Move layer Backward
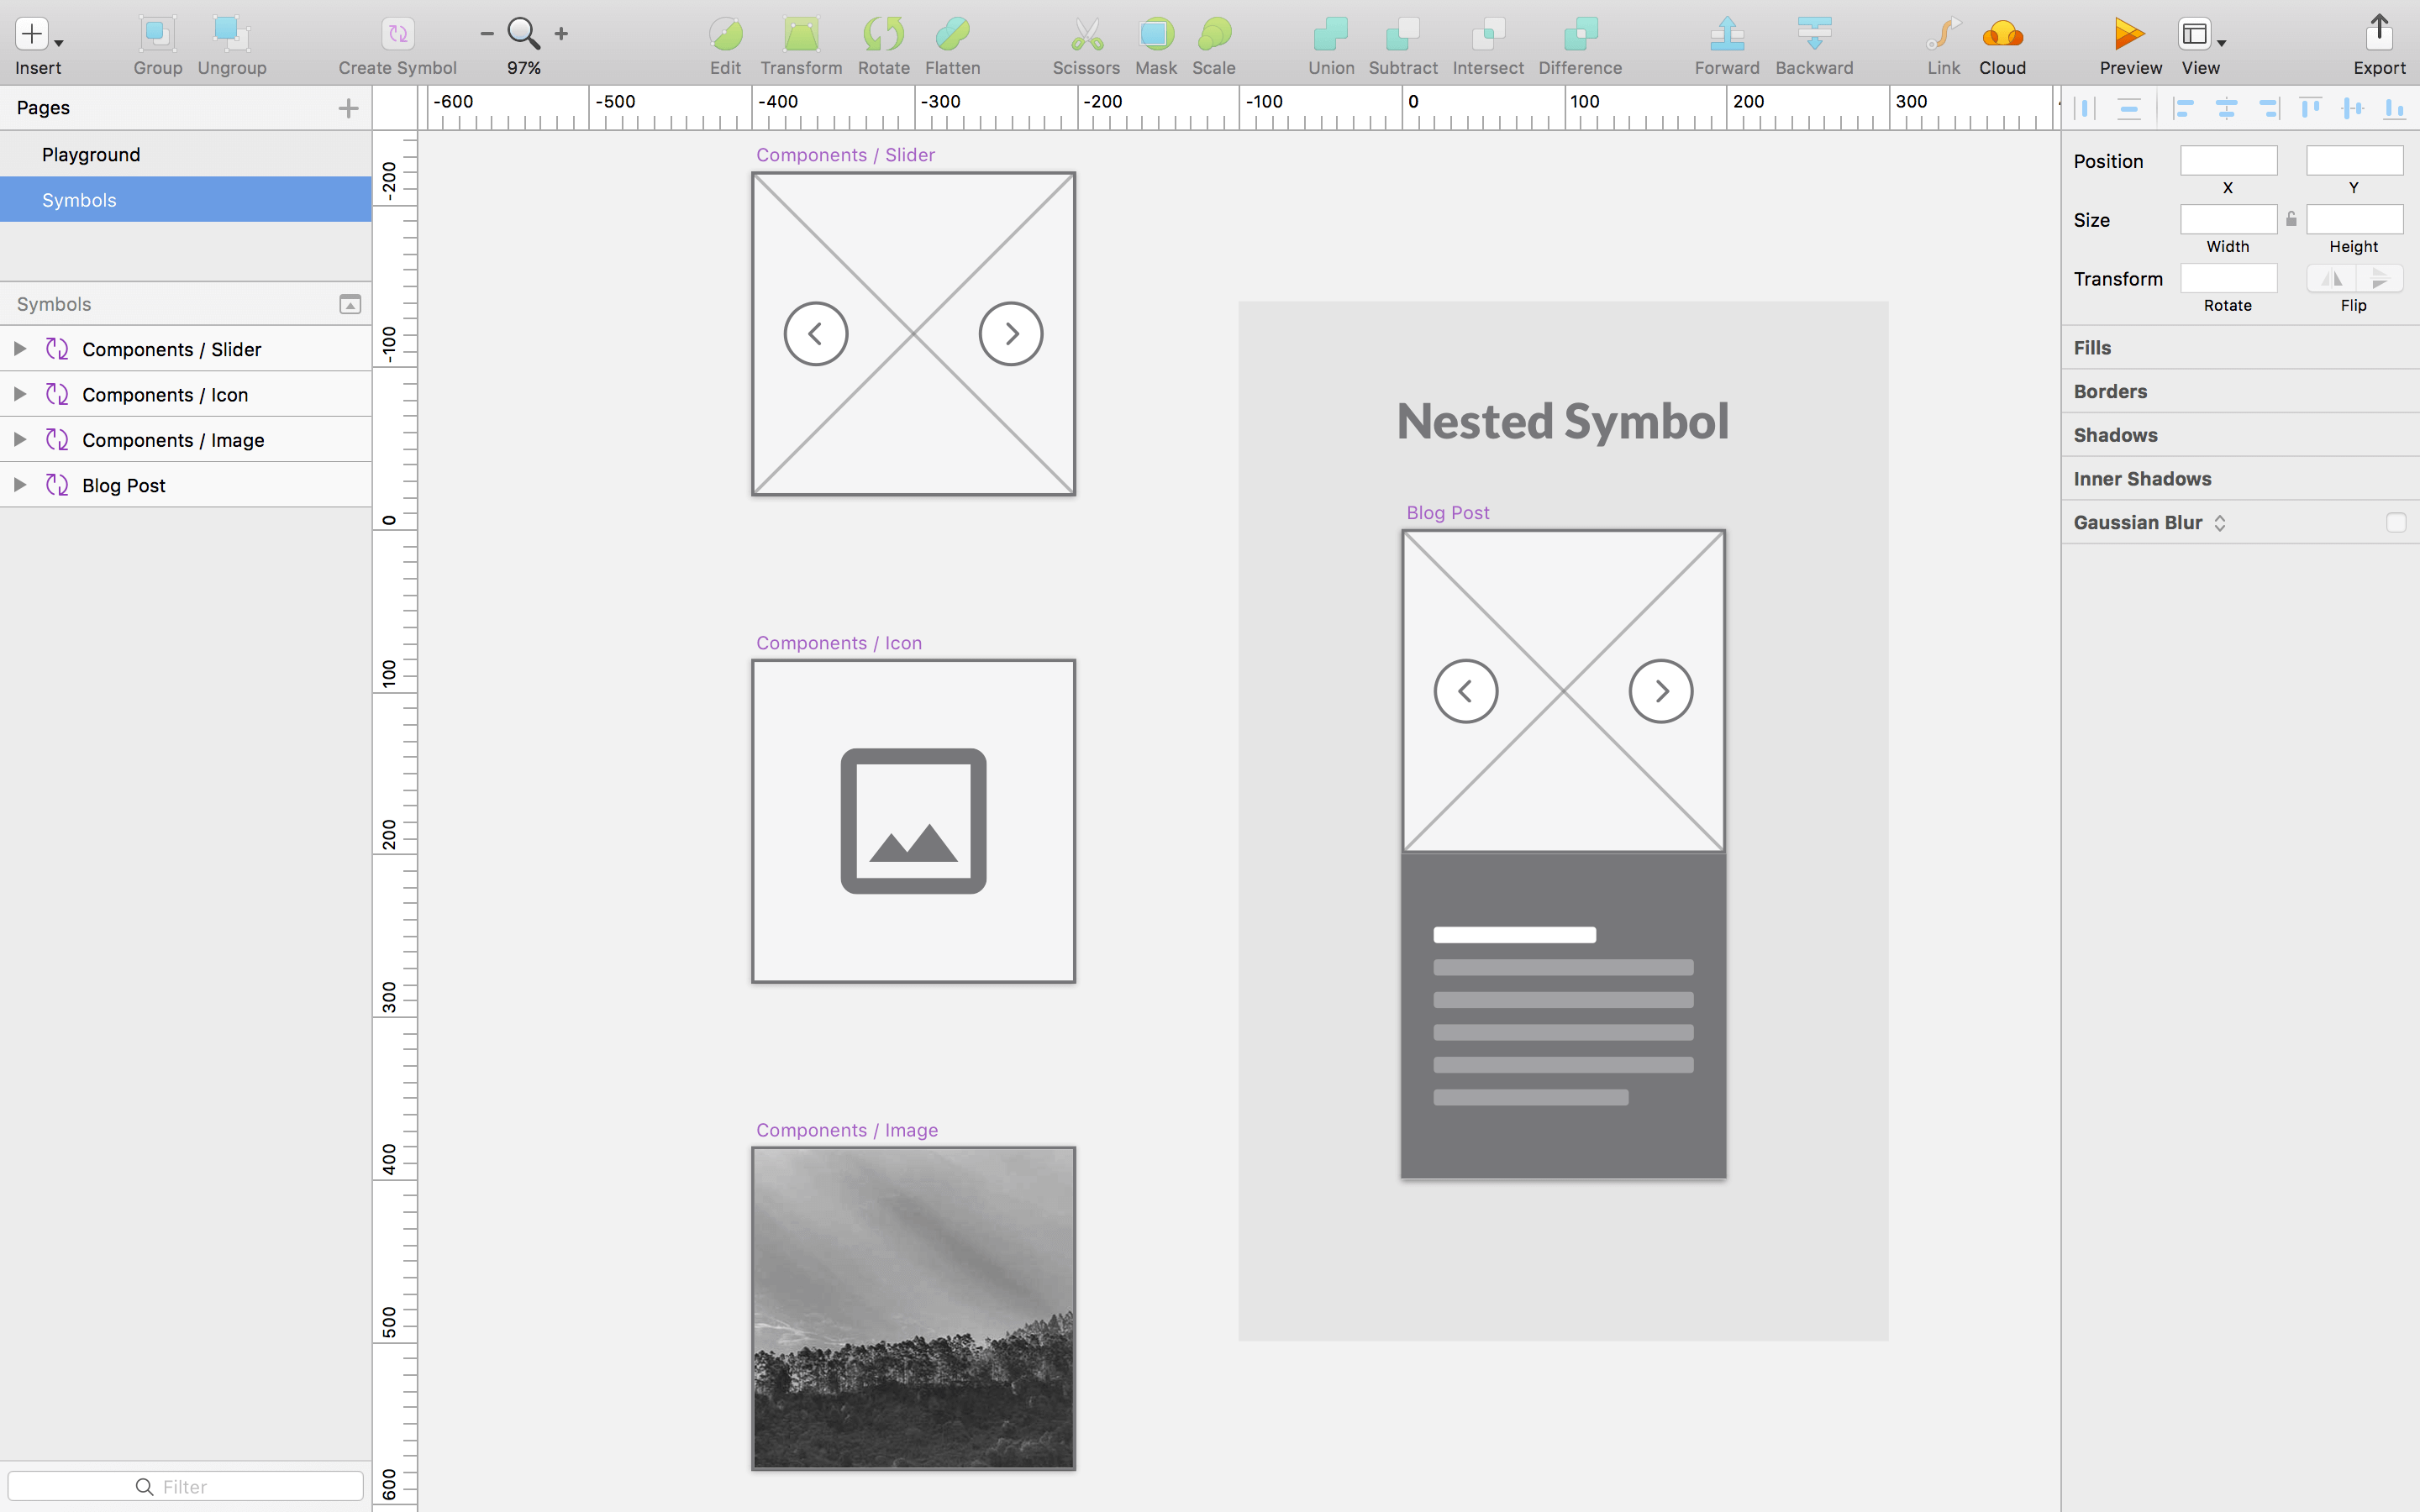Image resolution: width=2420 pixels, height=1512 pixels. click(1814, 35)
